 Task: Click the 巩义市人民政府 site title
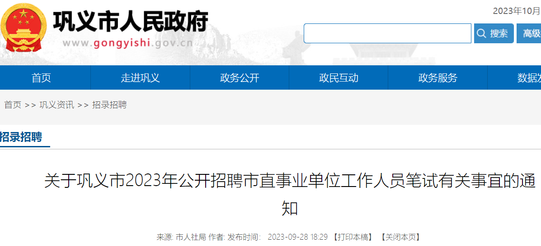click(x=131, y=22)
